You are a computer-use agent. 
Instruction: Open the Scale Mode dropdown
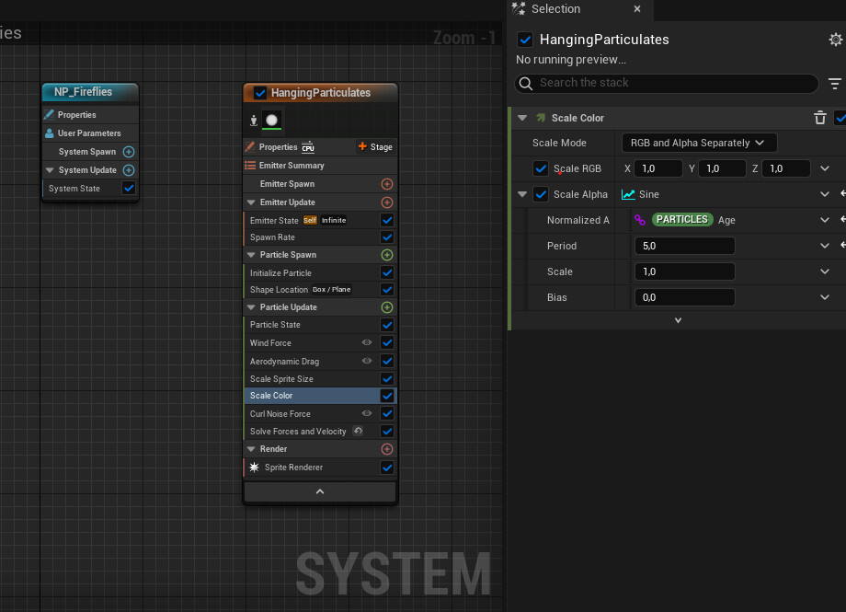point(699,143)
